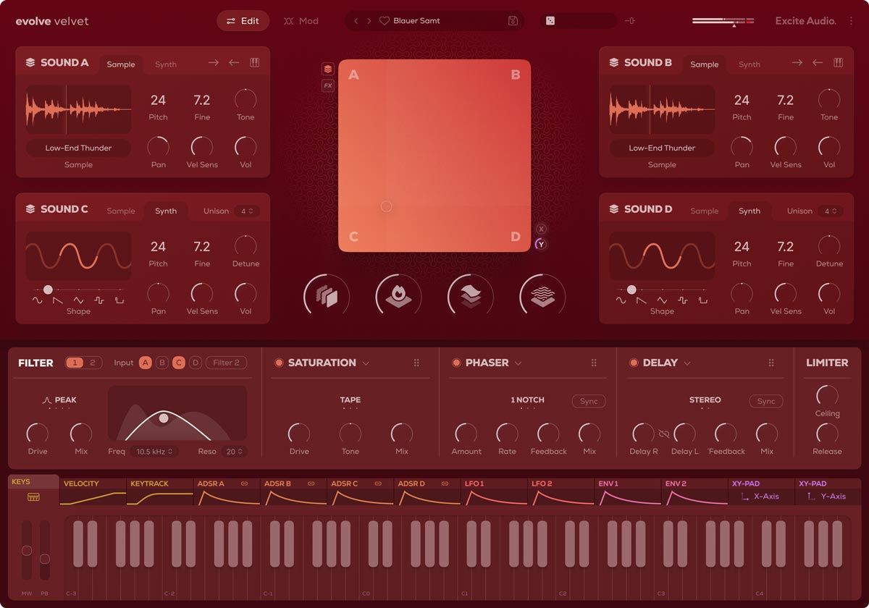Image resolution: width=869 pixels, height=608 pixels.
Task: Select the FX icon beside the XY pad
Action: [x=327, y=86]
